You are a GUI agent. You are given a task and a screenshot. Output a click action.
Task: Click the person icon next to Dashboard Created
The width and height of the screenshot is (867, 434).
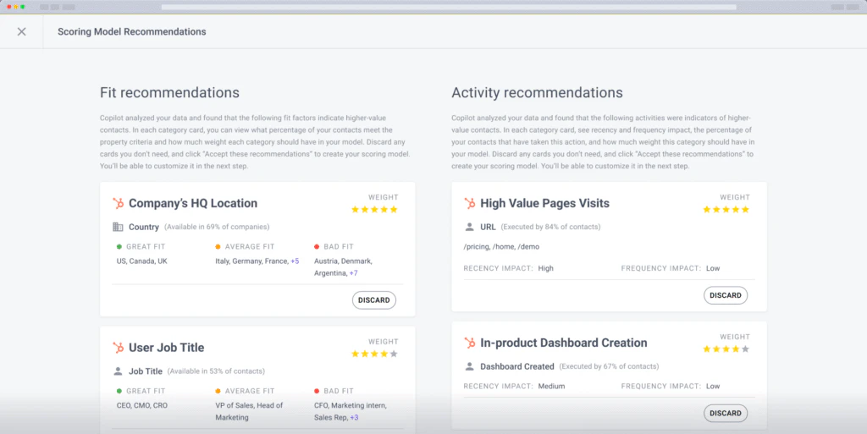470,366
